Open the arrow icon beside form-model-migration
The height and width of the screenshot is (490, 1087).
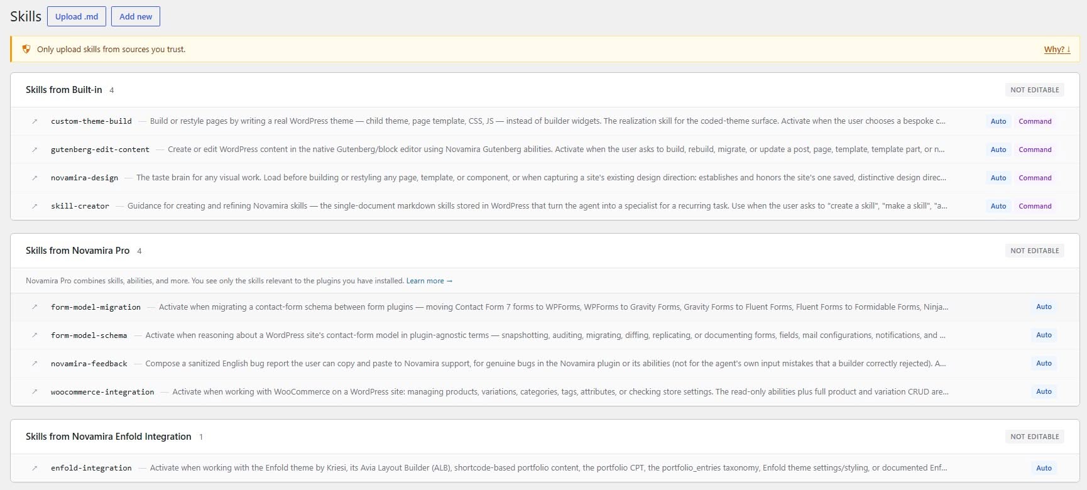35,307
